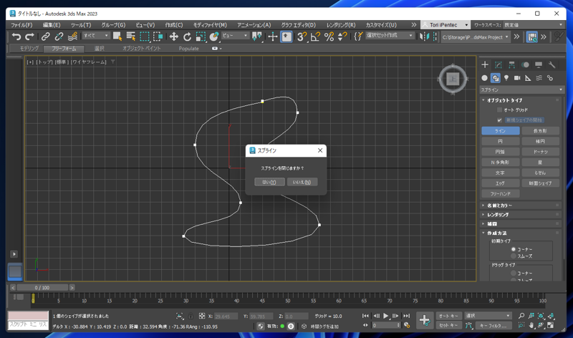Select the Unlink Selection icon
The height and width of the screenshot is (338, 573).
(x=59, y=37)
